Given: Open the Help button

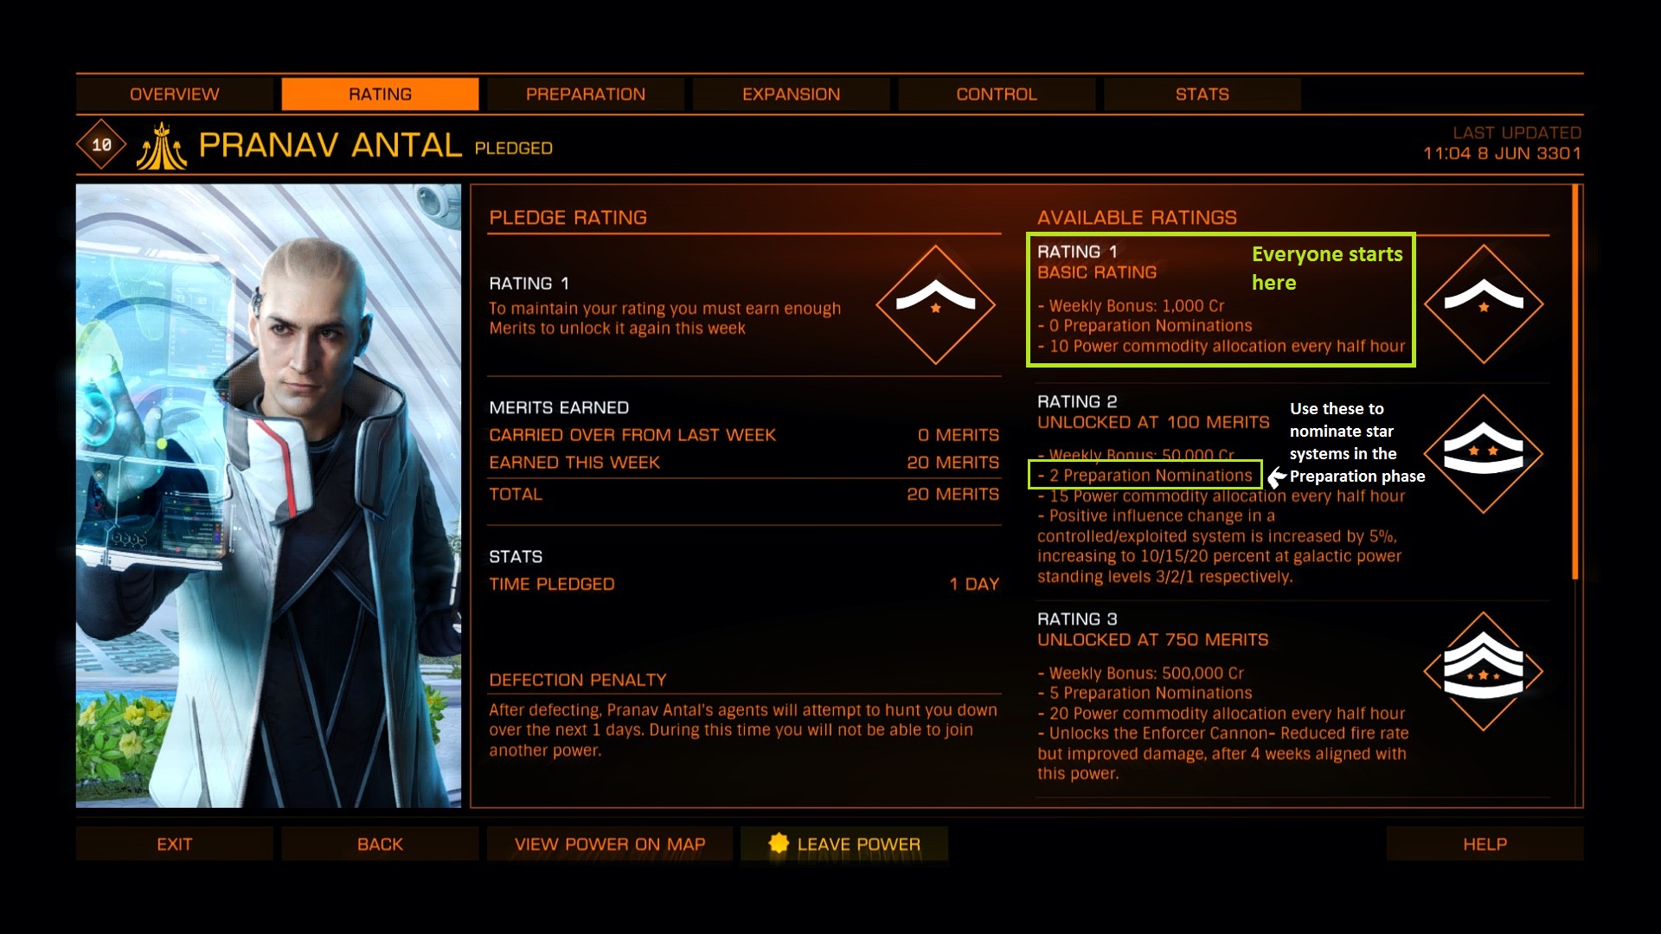Looking at the screenshot, I should (1485, 844).
